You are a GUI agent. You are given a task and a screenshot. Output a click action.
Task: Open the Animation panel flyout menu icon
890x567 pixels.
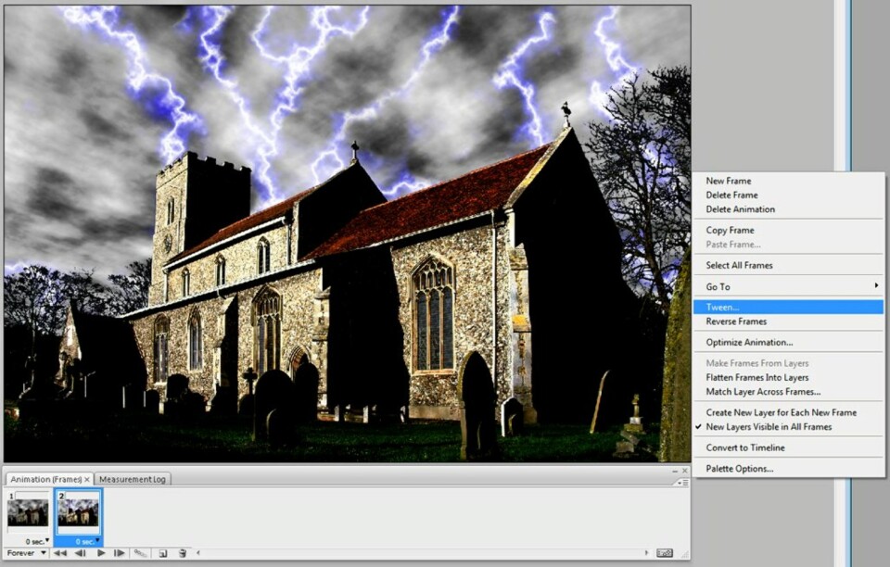coord(682,482)
